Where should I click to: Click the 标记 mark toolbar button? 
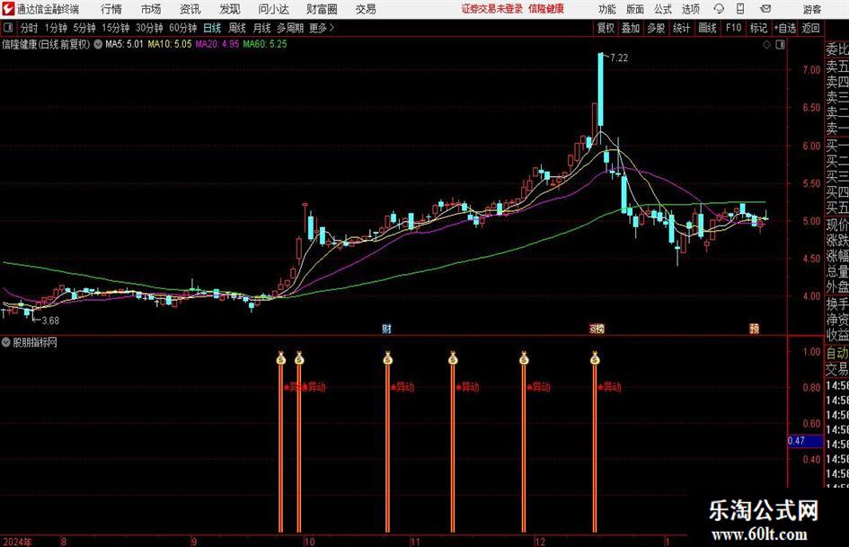pos(758,28)
